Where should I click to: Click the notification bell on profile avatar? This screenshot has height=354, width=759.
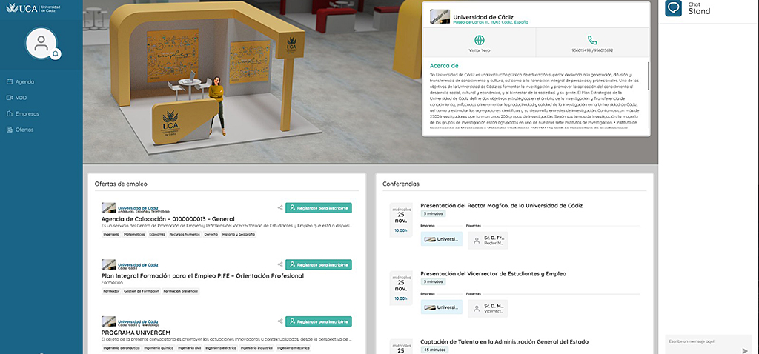56,53
